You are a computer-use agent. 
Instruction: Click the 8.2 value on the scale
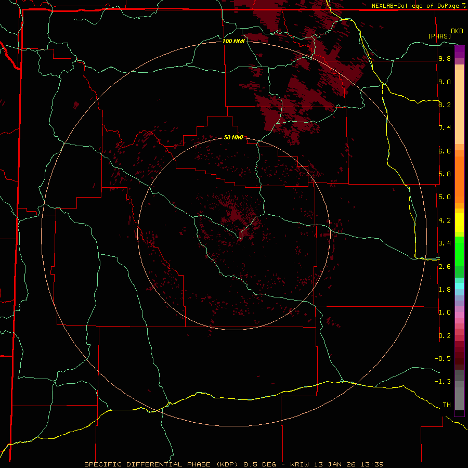[x=445, y=105]
